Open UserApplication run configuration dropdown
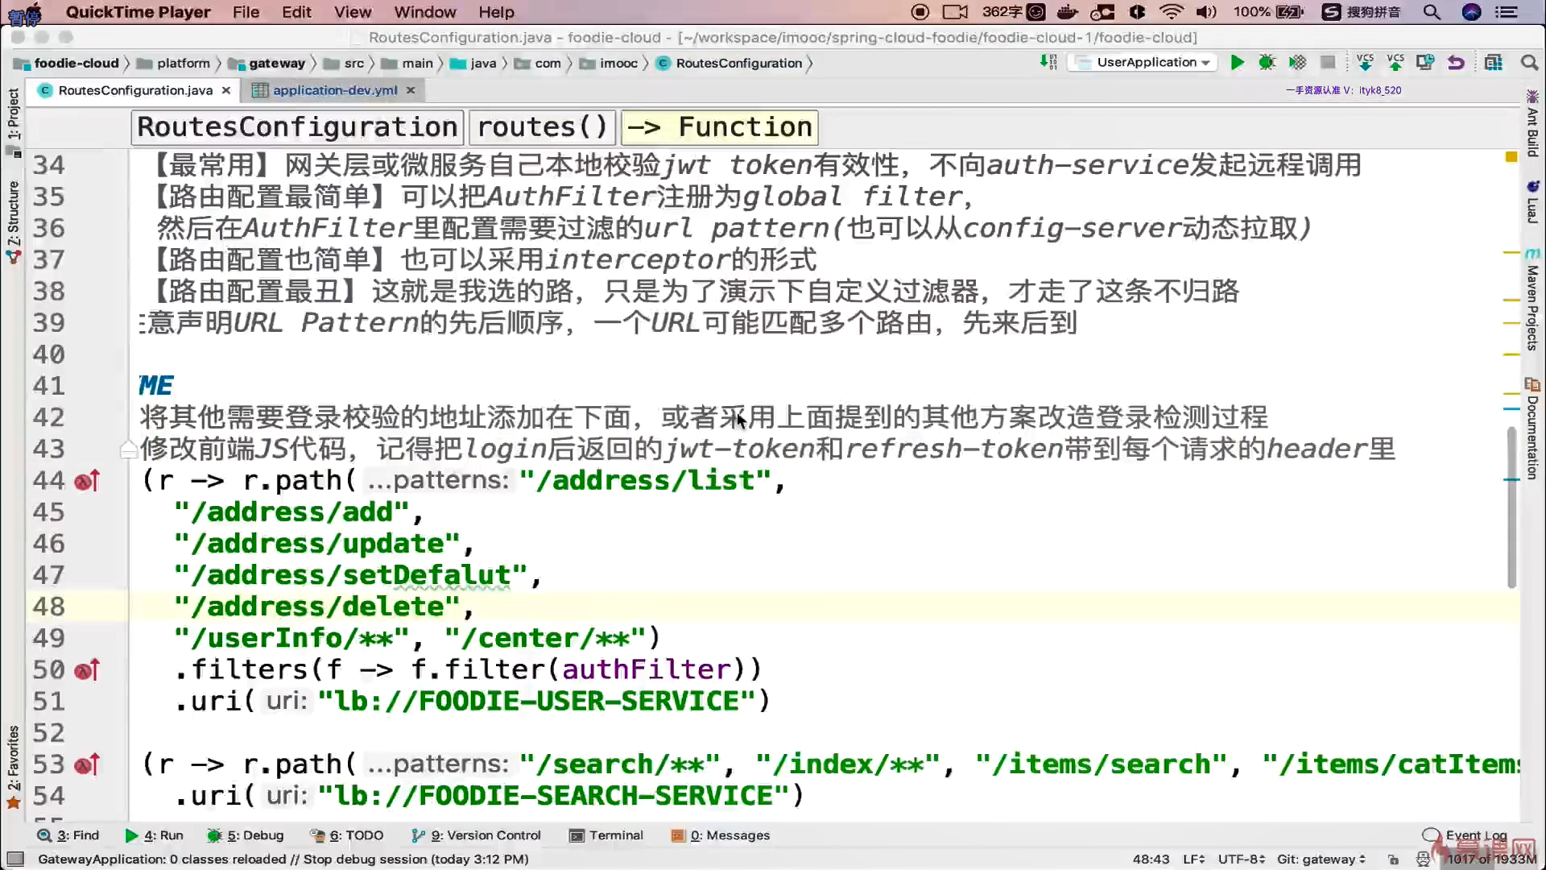Image resolution: width=1546 pixels, height=870 pixels. tap(1145, 63)
